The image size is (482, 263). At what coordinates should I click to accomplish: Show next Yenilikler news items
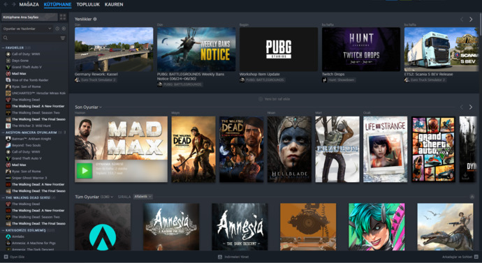[471, 20]
